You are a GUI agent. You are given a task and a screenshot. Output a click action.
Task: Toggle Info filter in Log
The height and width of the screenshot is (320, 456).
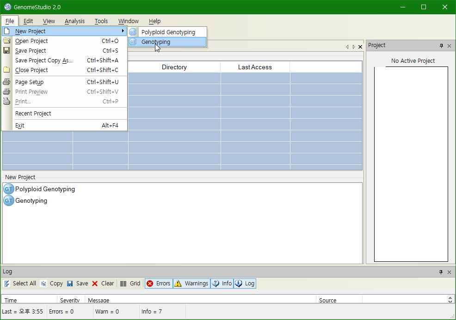(x=222, y=284)
